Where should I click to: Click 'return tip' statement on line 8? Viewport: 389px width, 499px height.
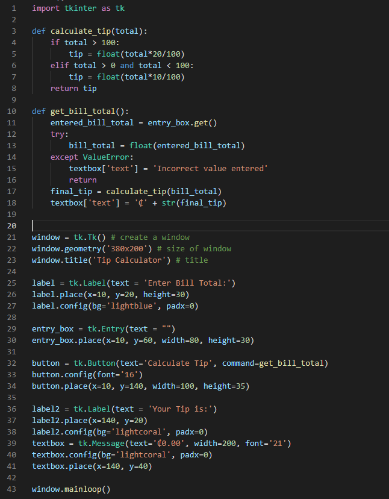[73, 89]
